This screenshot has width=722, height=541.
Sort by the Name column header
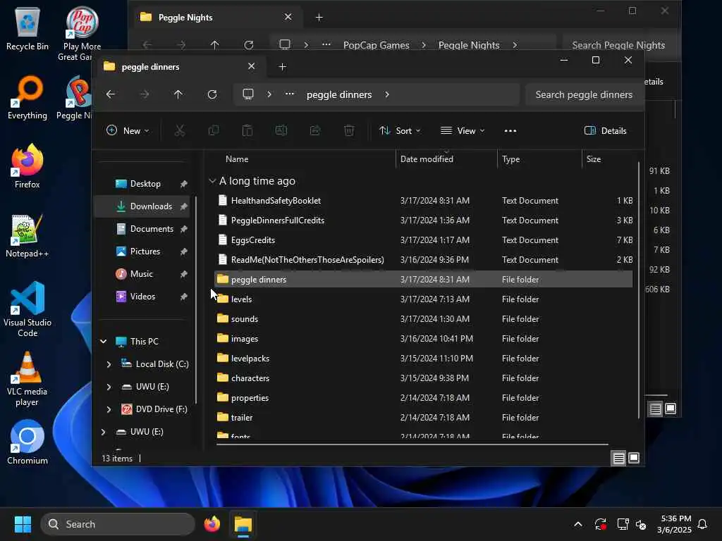pos(304,159)
